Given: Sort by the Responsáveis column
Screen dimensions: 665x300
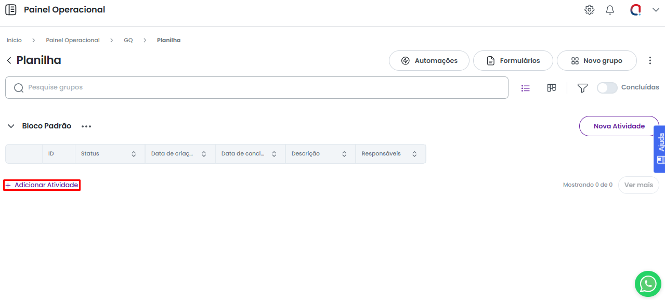Looking at the screenshot, I should coord(414,154).
